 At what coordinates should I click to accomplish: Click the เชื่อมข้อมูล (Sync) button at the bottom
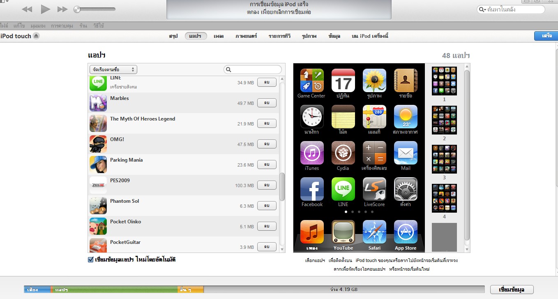tap(512, 290)
